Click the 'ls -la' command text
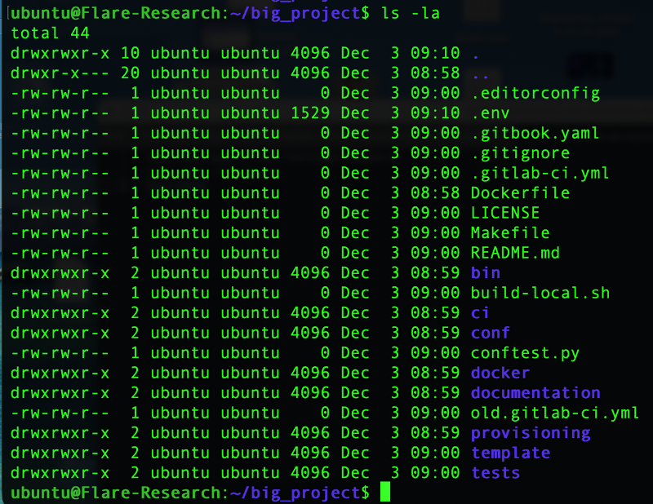Viewport: 653px width, 504px height. 411,13
